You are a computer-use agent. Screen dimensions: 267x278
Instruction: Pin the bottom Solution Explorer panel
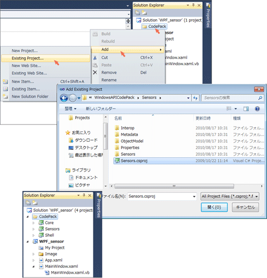coord(84,195)
